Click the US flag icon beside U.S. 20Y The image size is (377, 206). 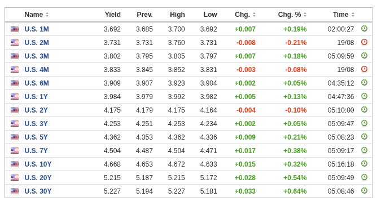(x=15, y=177)
